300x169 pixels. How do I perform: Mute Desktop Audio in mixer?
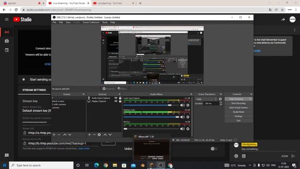click(182, 117)
